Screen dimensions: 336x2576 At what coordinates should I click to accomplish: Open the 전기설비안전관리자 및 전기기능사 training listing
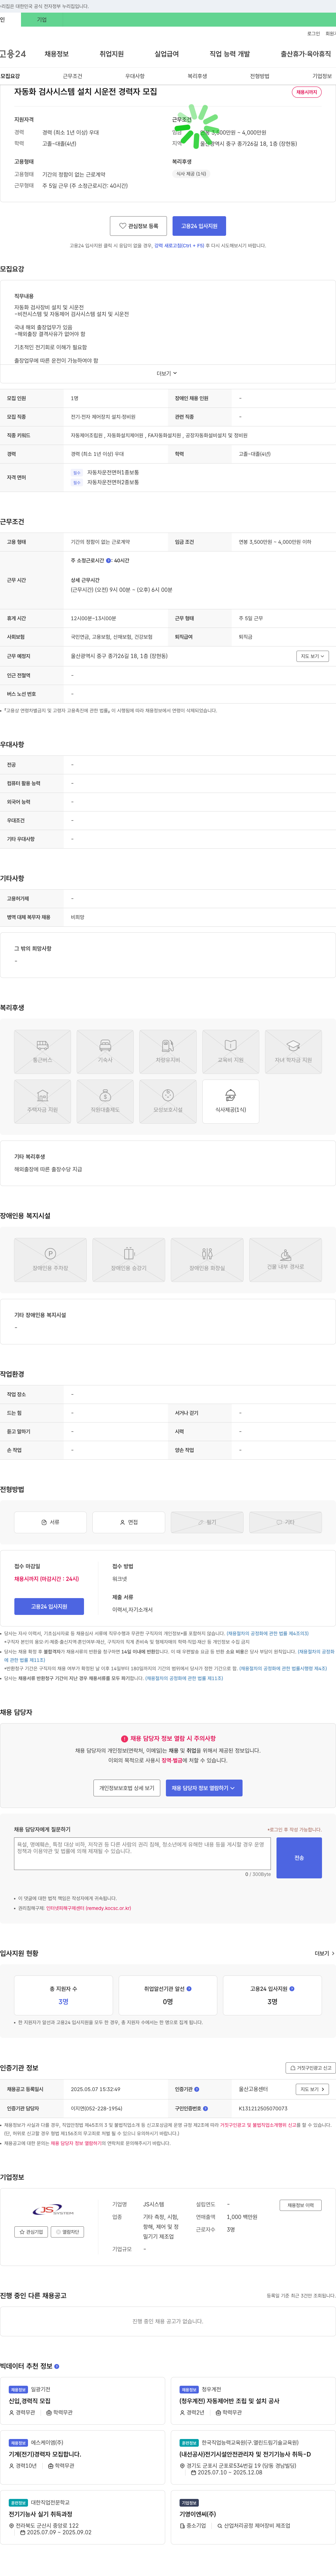(245, 2454)
